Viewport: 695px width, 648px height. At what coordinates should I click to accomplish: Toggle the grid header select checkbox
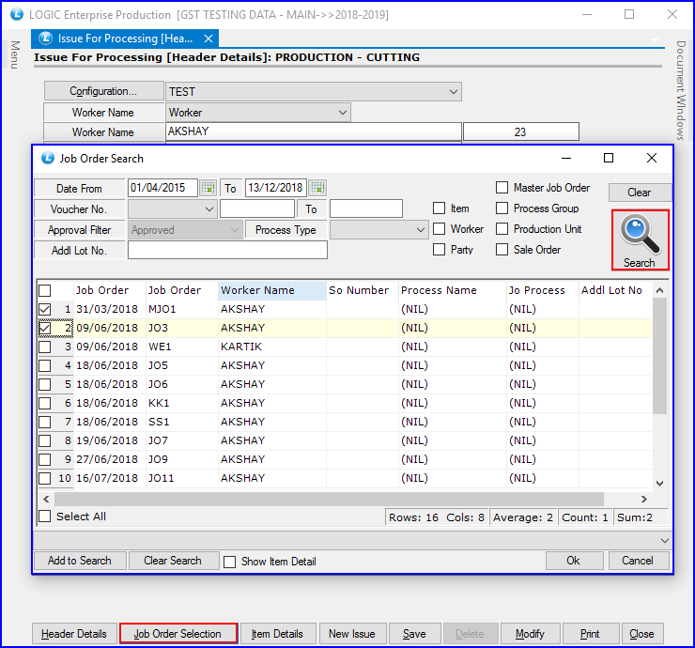pyautogui.click(x=44, y=291)
